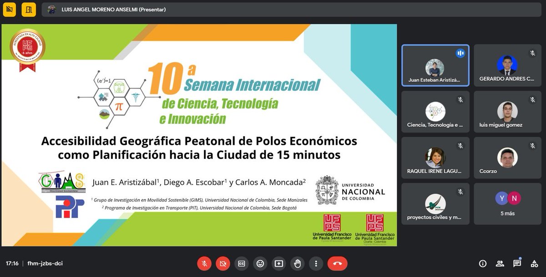Open meeting details info icon

coord(483,263)
